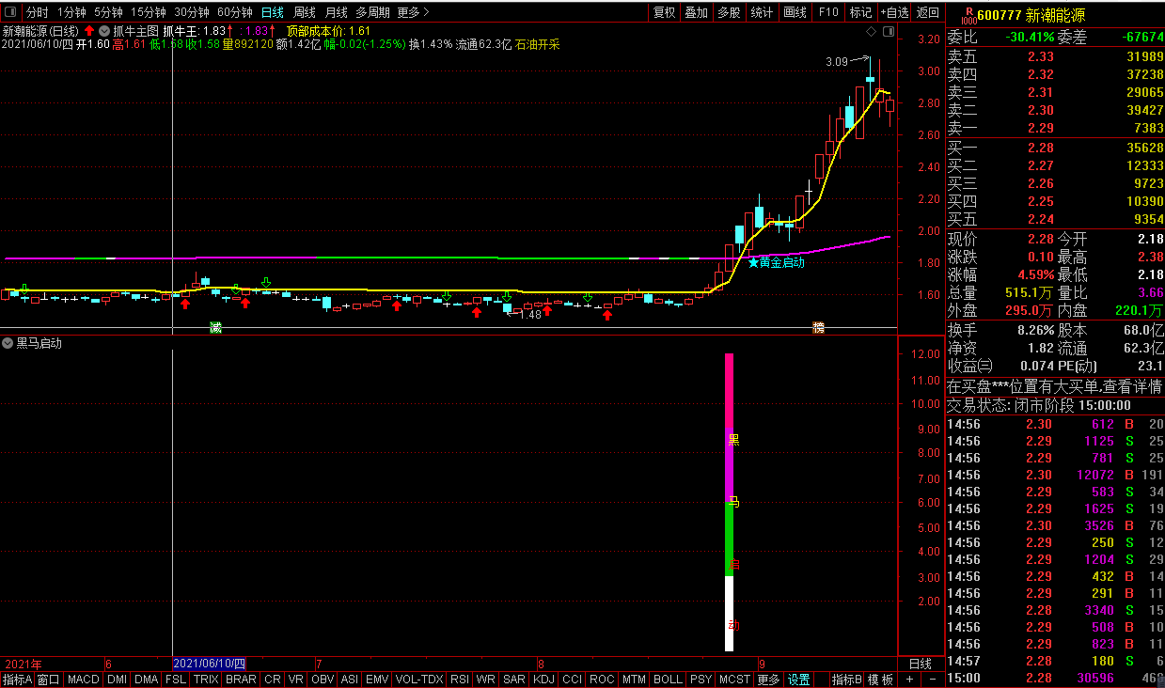Viewport: 1165px width, 688px height.
Task: Click the 黑马启动 signal bar
Action: pyautogui.click(x=729, y=502)
